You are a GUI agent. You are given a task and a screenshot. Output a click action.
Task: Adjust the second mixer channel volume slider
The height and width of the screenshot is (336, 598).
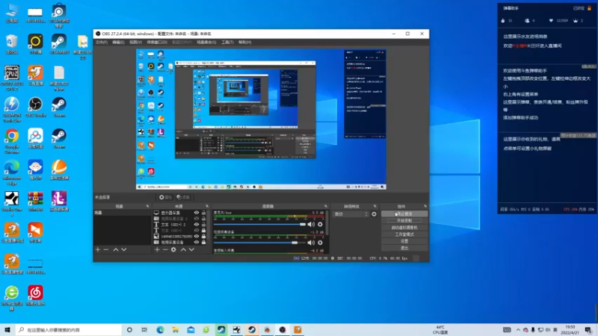pos(259,242)
